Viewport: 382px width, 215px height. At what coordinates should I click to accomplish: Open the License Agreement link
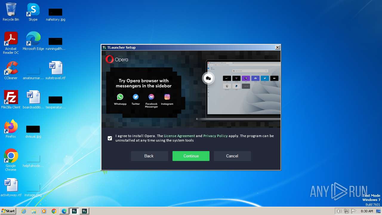[179, 136]
